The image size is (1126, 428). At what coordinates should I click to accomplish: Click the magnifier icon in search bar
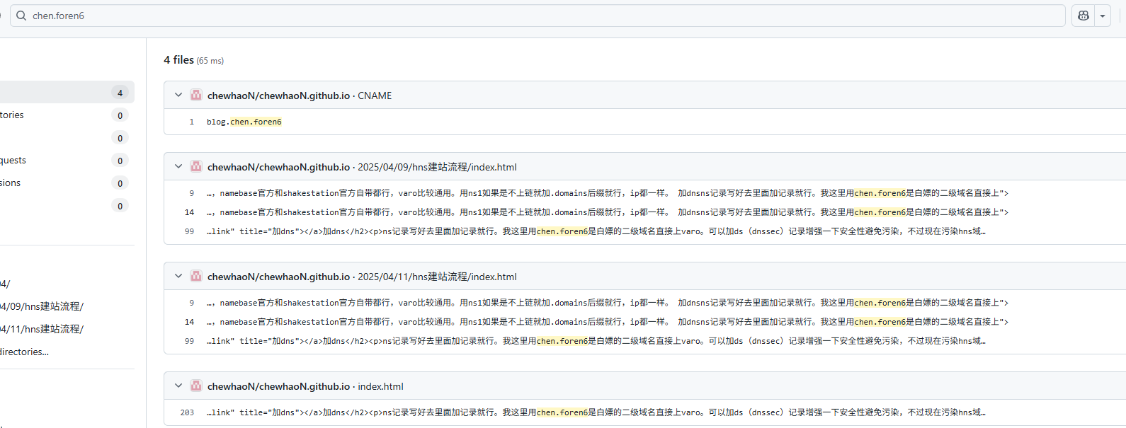pyautogui.click(x=21, y=16)
